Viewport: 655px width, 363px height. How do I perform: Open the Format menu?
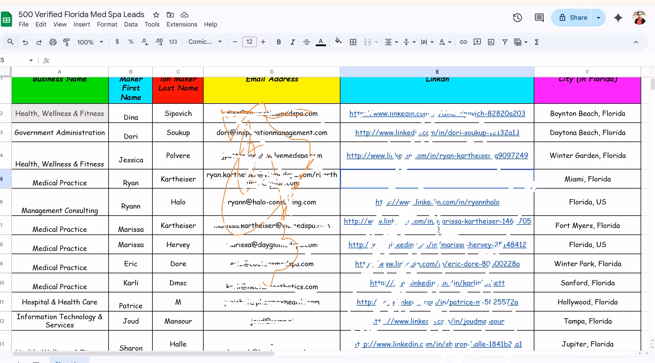[x=107, y=24]
